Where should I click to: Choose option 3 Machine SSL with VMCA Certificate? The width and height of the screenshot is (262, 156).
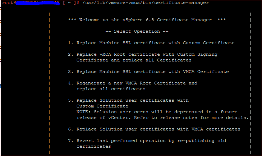(x=148, y=72)
